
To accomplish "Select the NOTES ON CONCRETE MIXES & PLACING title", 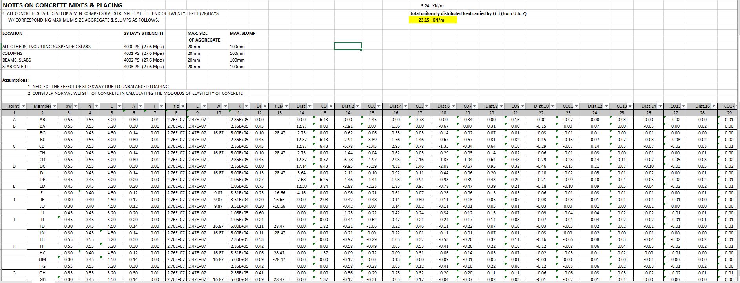I will click(x=63, y=5).
